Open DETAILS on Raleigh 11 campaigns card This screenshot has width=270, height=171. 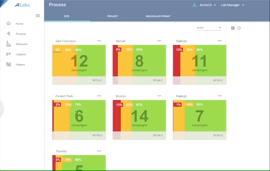[x=218, y=80]
